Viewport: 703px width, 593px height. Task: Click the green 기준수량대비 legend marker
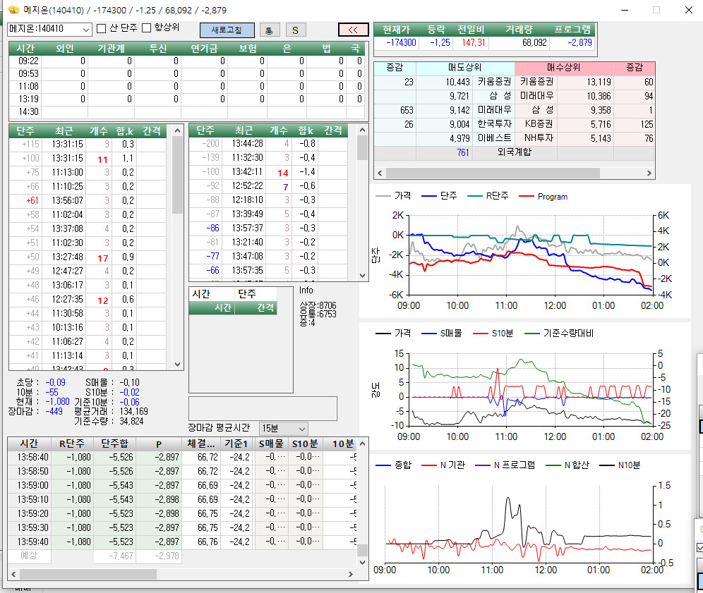coord(531,334)
